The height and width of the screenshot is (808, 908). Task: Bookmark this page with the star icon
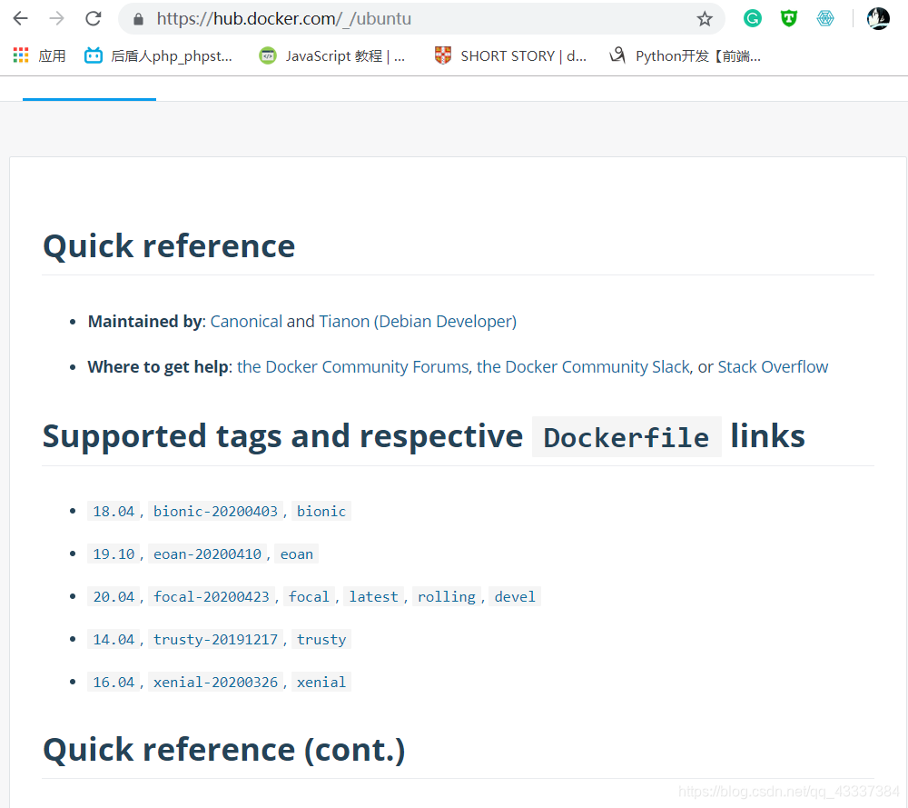pos(705,19)
